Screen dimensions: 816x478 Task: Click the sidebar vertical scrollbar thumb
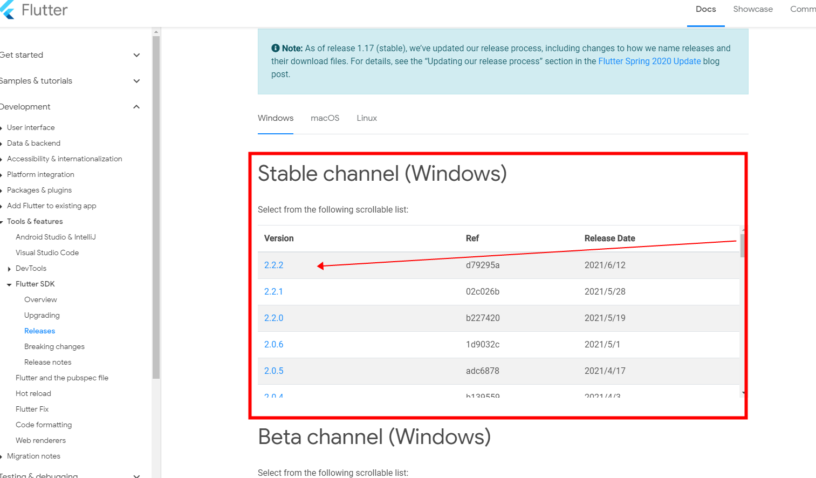(x=156, y=207)
